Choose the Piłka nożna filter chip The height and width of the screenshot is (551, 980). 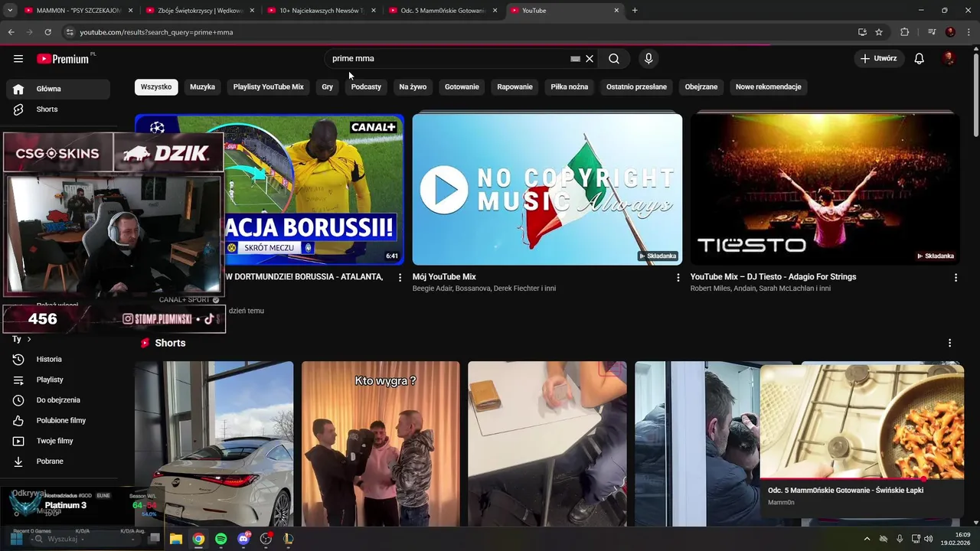(570, 87)
